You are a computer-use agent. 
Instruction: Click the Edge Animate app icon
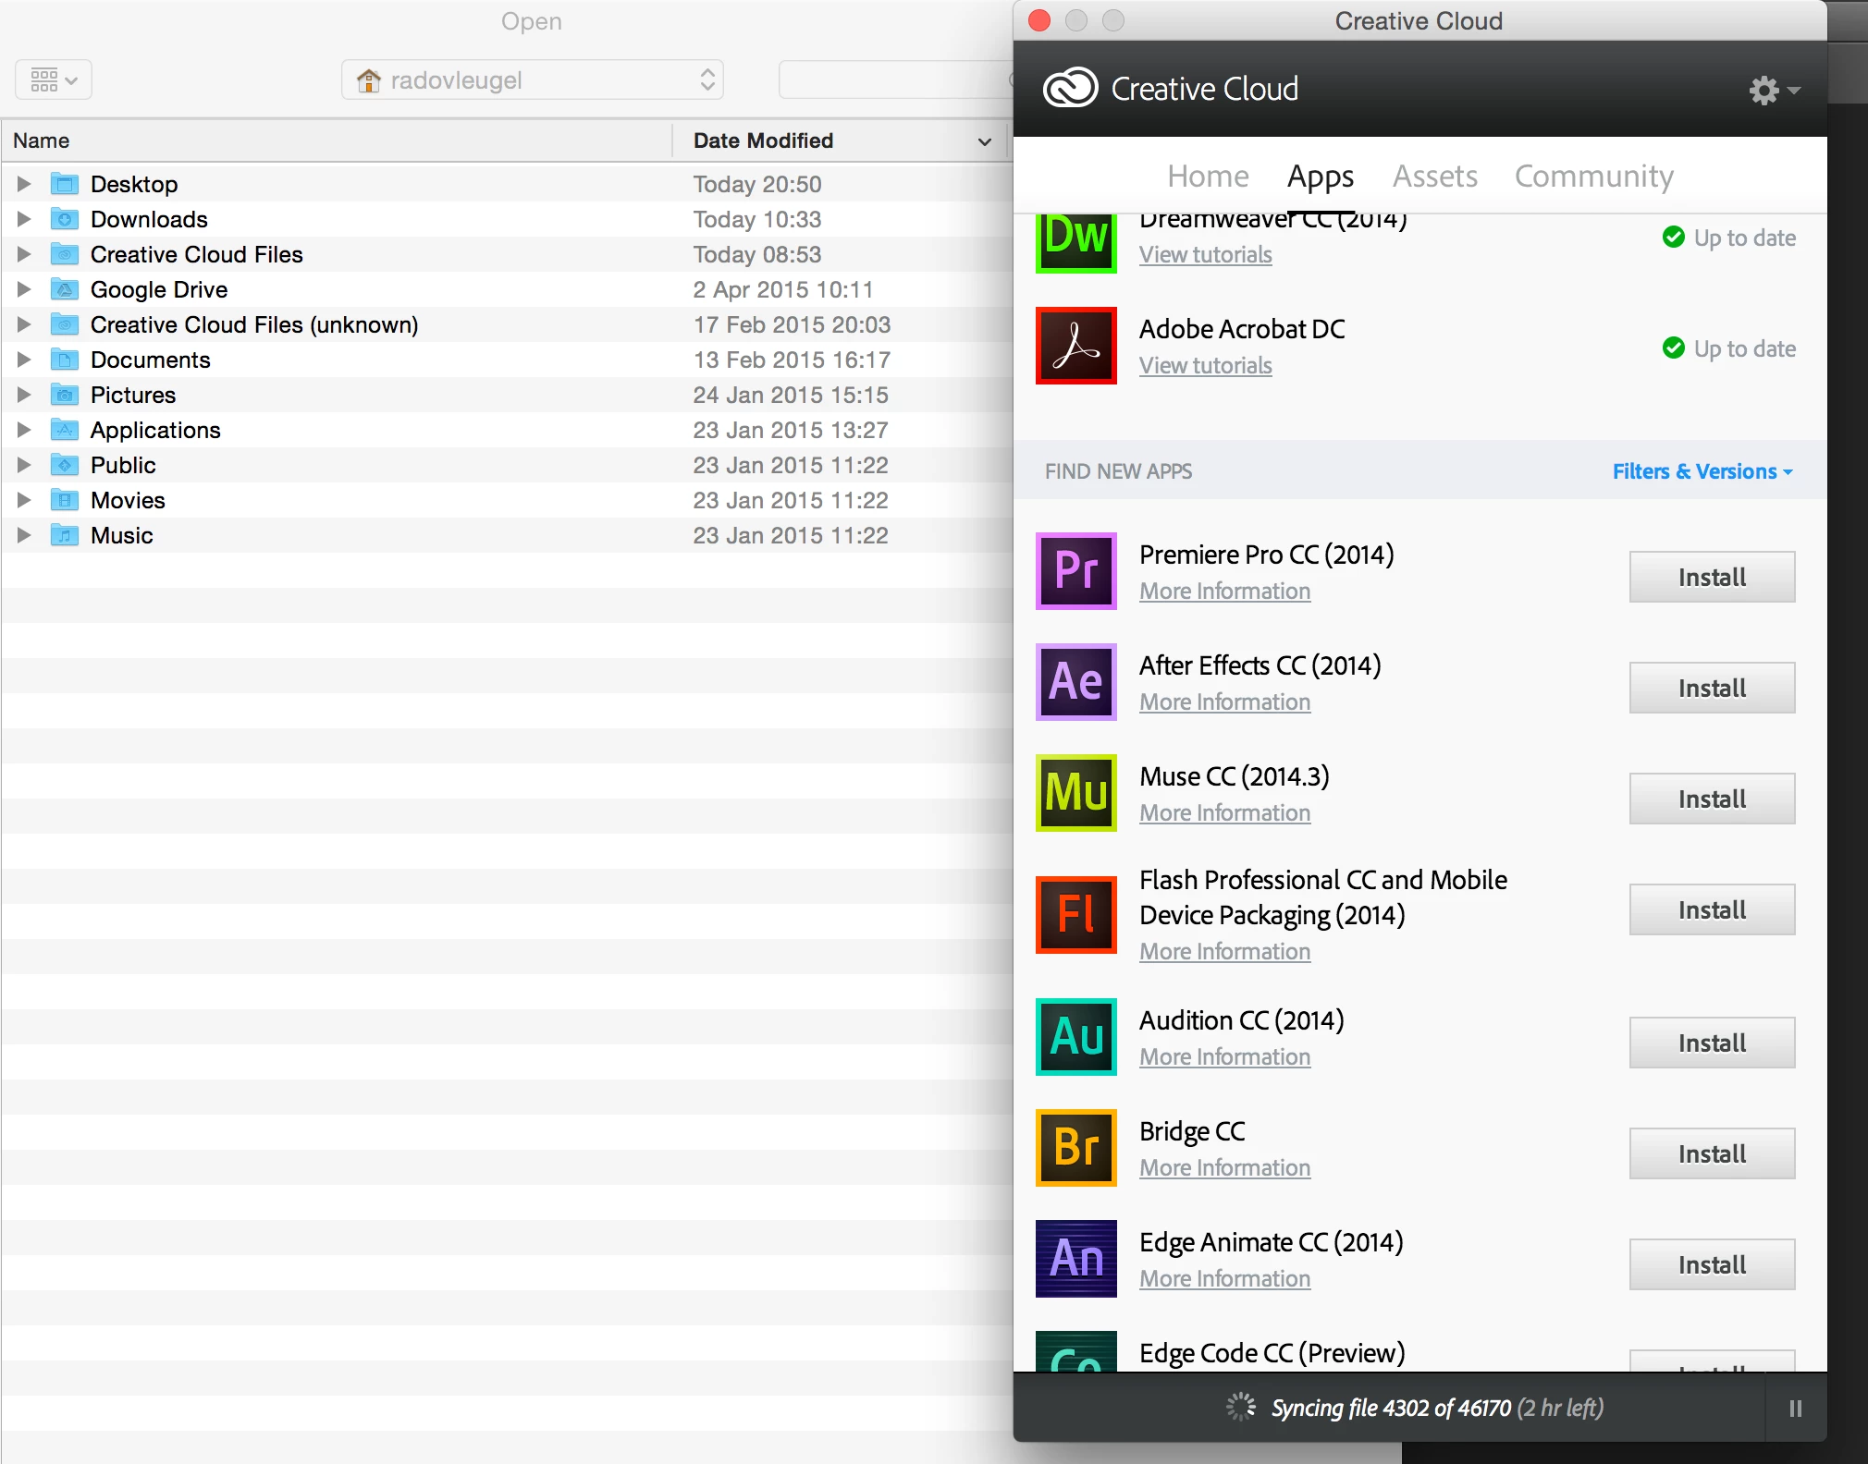click(x=1075, y=1258)
